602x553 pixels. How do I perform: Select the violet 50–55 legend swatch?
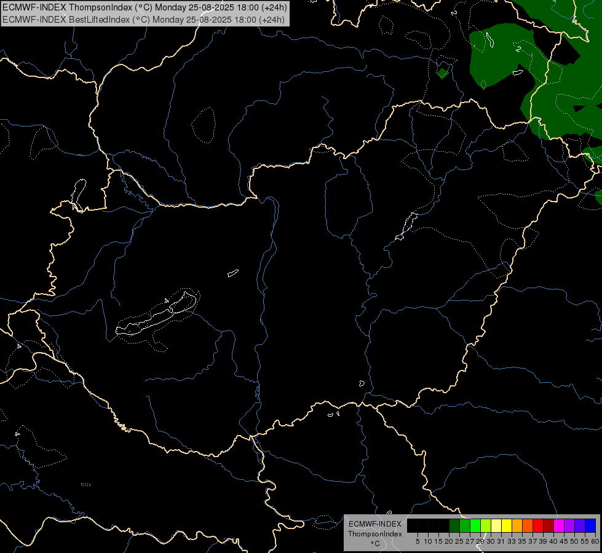click(580, 526)
